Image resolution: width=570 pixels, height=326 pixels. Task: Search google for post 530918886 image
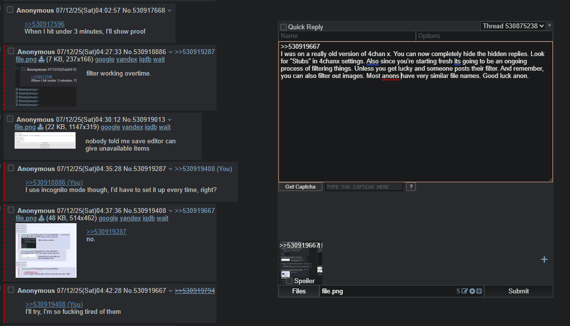point(105,59)
